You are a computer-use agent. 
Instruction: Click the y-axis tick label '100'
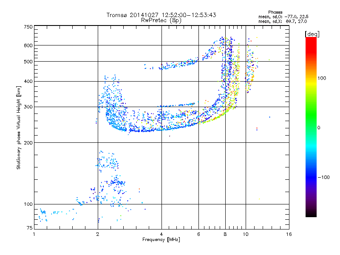pos(28,204)
